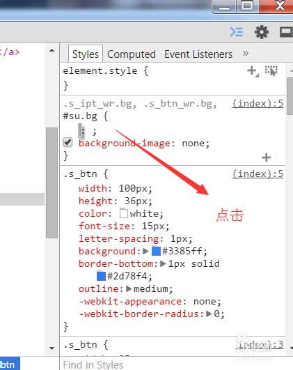293x370 pixels.
Task: Show more tabs chevron
Action: point(246,53)
